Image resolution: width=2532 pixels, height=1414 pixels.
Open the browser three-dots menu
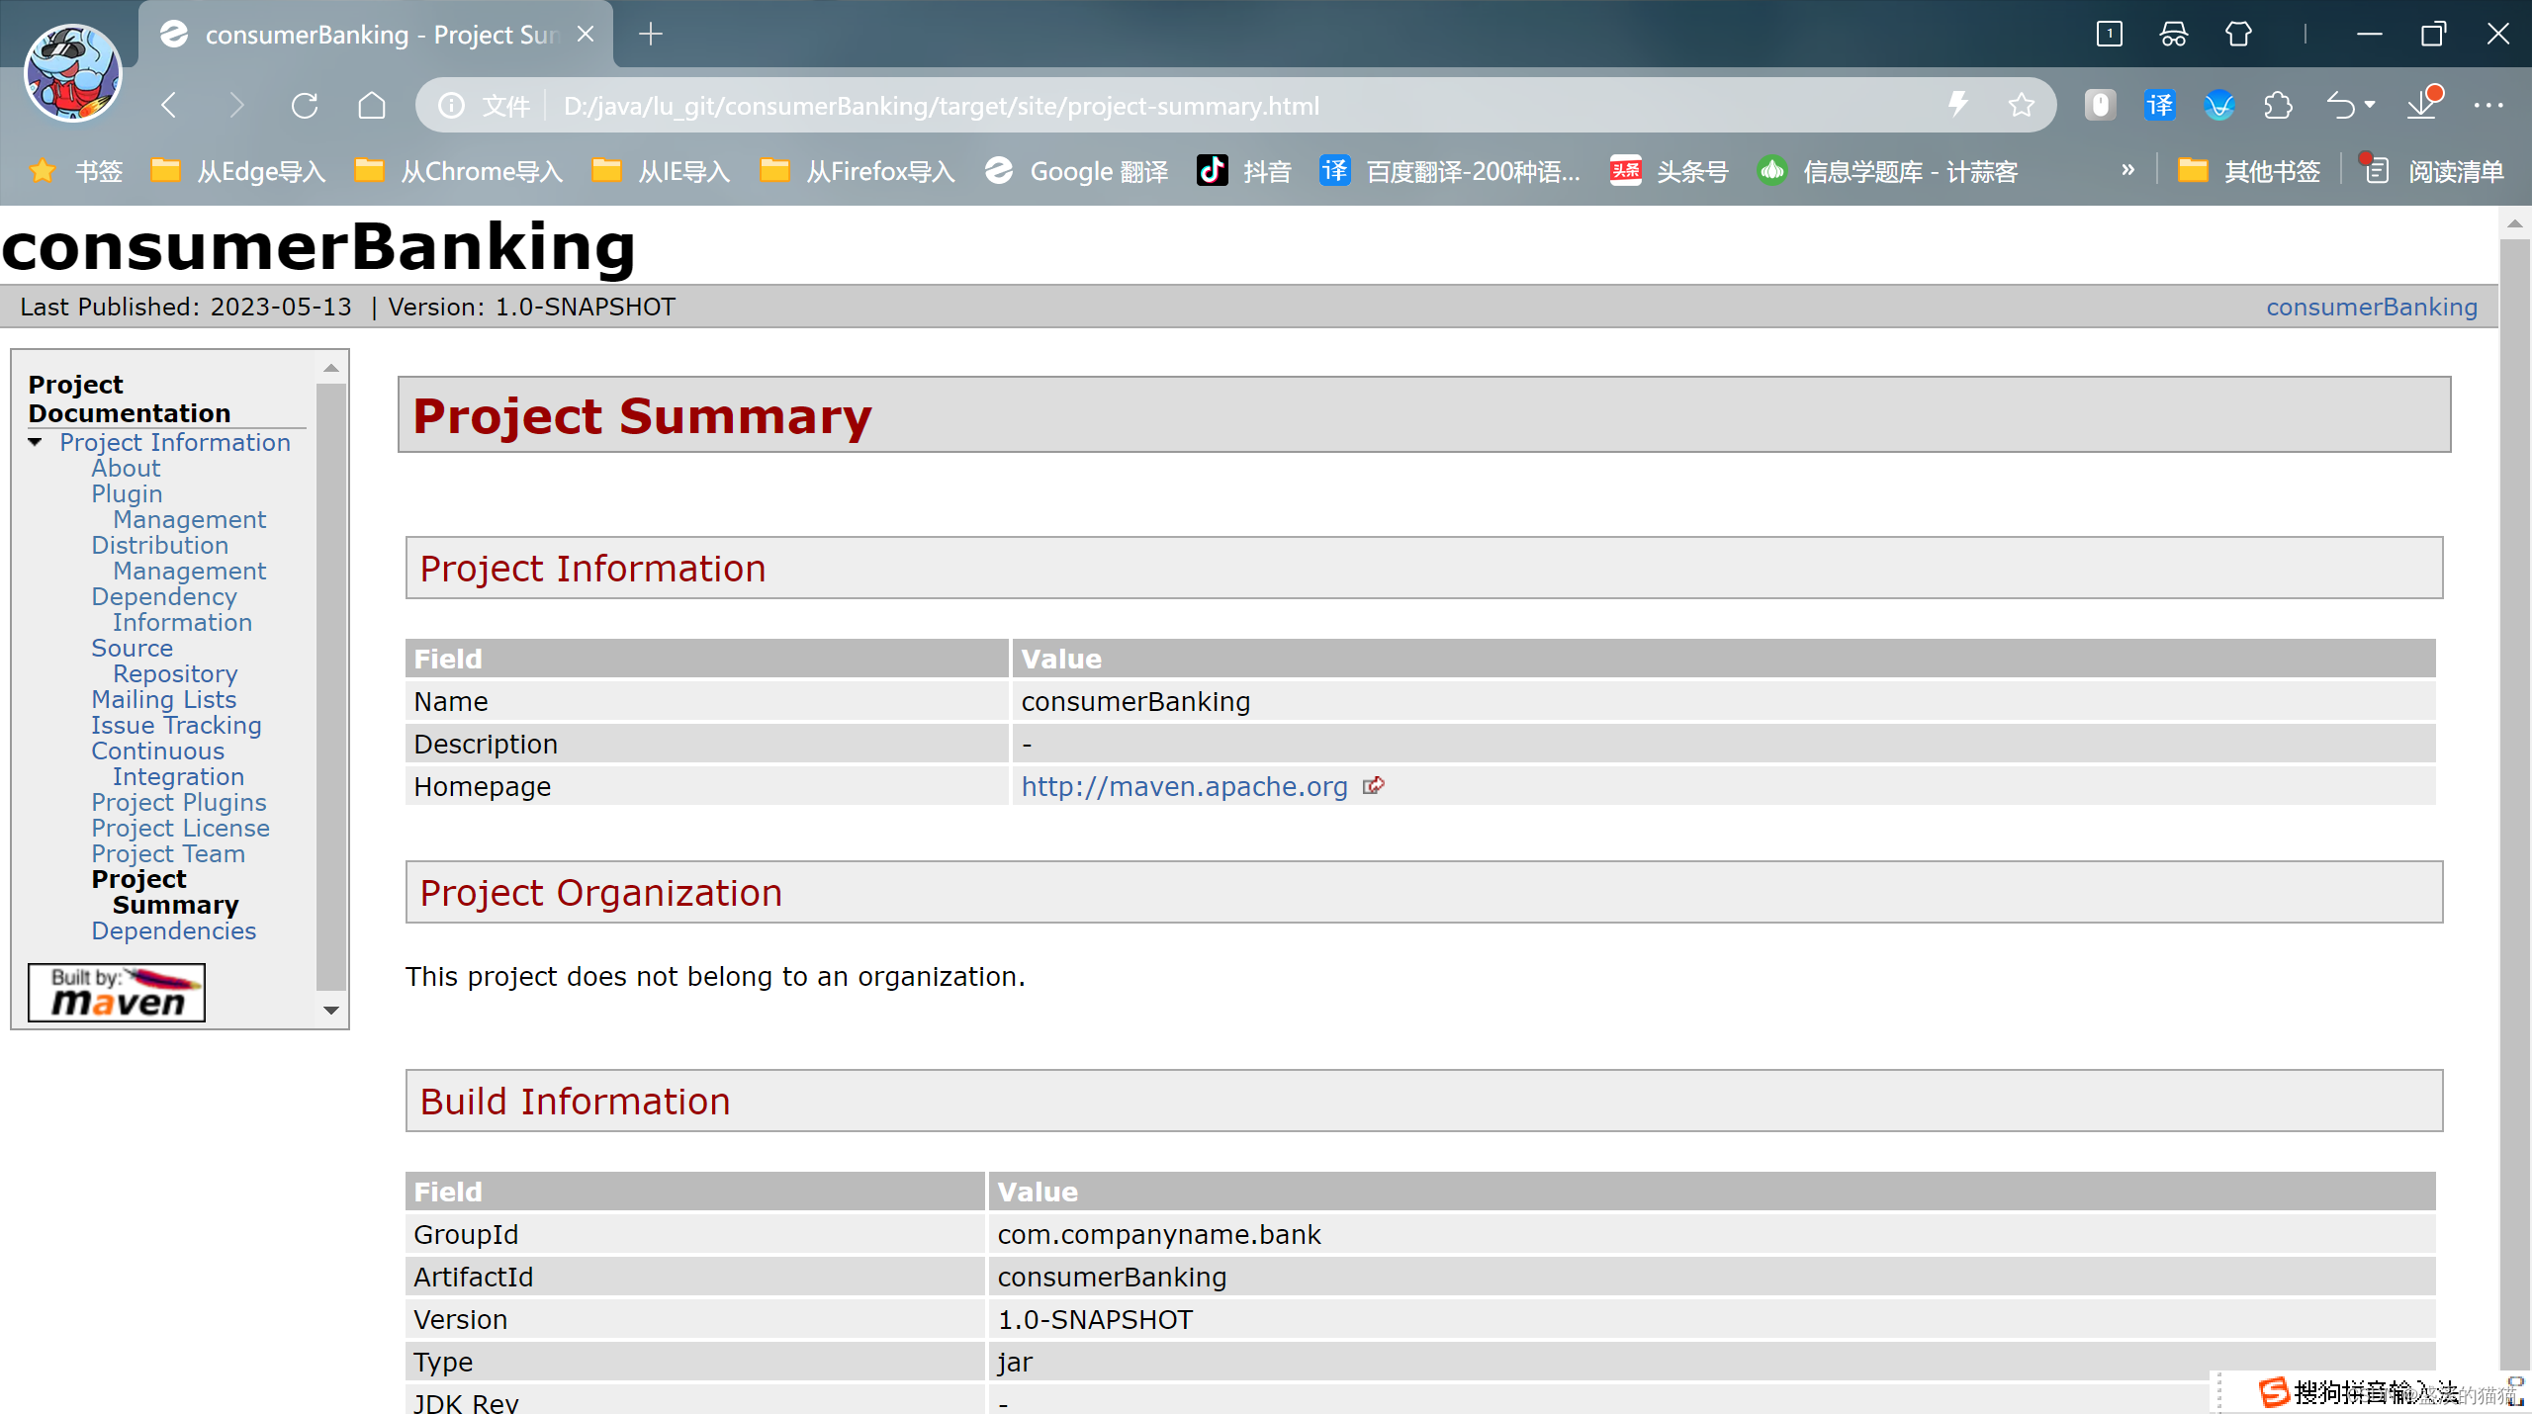[2488, 106]
